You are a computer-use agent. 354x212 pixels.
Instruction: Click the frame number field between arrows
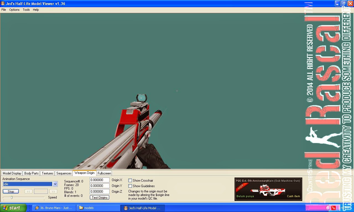(41, 191)
